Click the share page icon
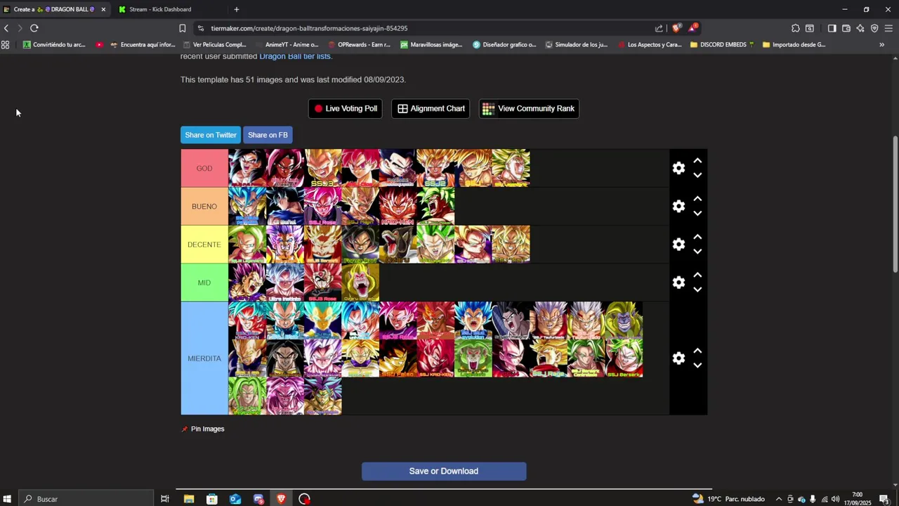This screenshot has width=899, height=506. tap(659, 28)
